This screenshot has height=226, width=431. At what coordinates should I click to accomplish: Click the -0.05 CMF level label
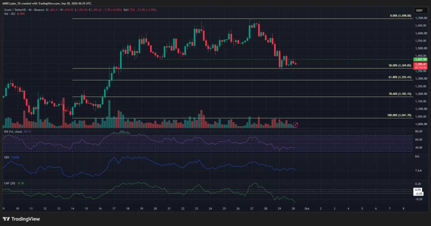click(418, 194)
